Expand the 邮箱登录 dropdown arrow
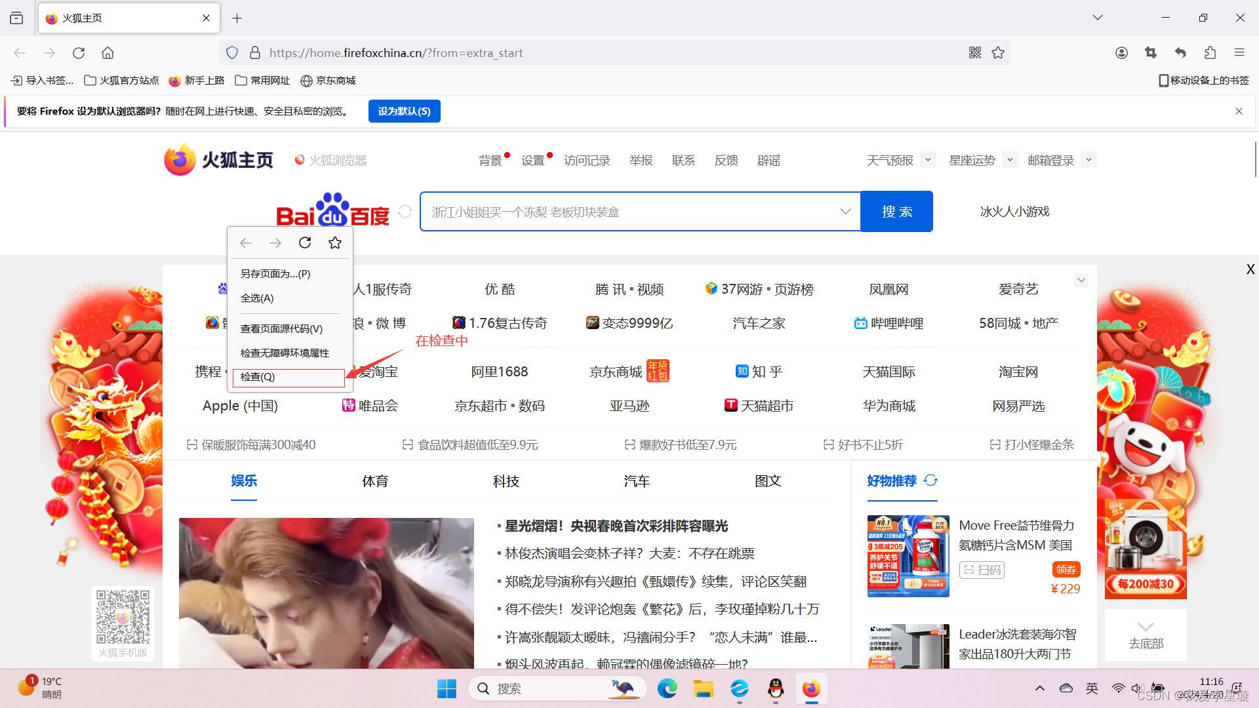Image resolution: width=1259 pixels, height=708 pixels. coord(1089,159)
